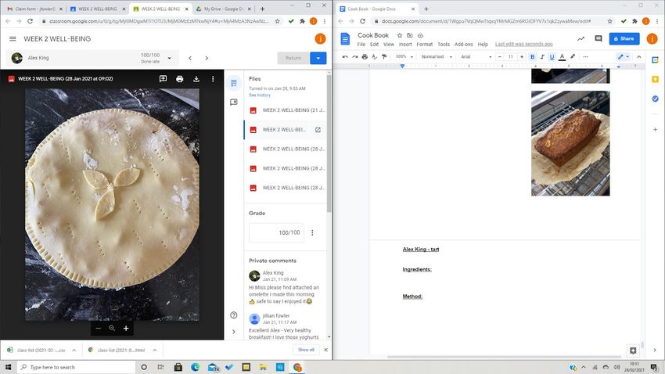The width and height of the screenshot is (665, 374).
Task: Open the Classroom main menu hamburger icon
Action: 13,38
